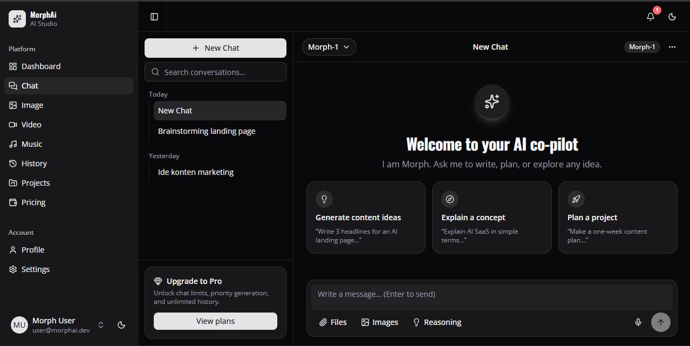This screenshot has width=690, height=346.
Task: Click the Dashboard grid icon
Action: point(13,66)
